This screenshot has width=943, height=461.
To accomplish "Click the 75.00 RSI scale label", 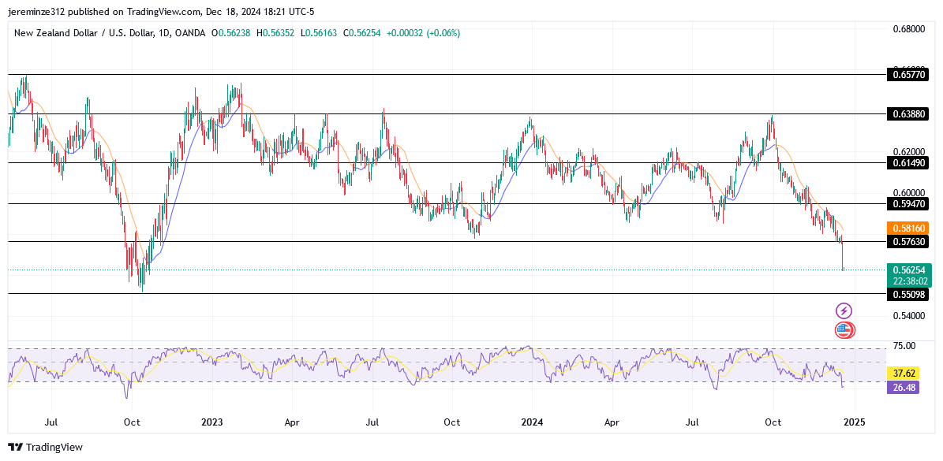I will click(905, 346).
